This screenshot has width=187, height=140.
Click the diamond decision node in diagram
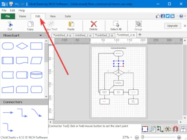(118, 73)
